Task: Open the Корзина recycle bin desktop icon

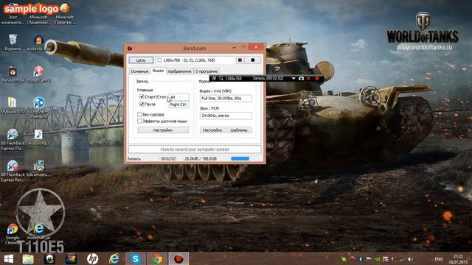Action: tap(13, 43)
